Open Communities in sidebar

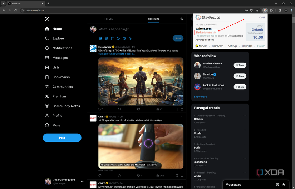(59, 87)
